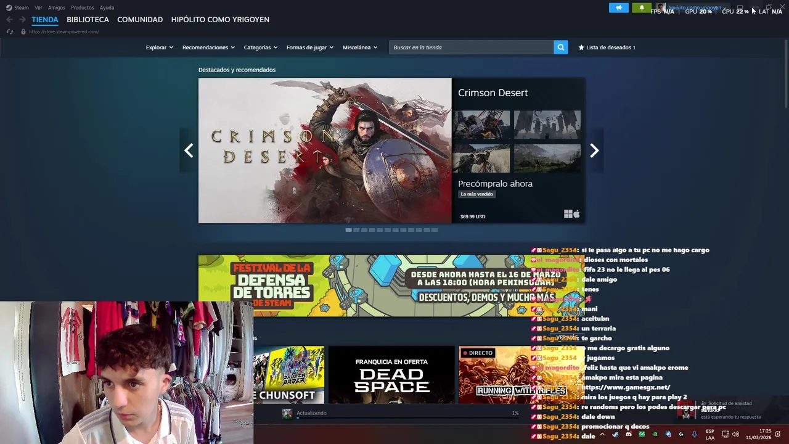Expand the Formas de jugar dropdown
Image resolution: width=789 pixels, height=444 pixels.
pyautogui.click(x=309, y=47)
